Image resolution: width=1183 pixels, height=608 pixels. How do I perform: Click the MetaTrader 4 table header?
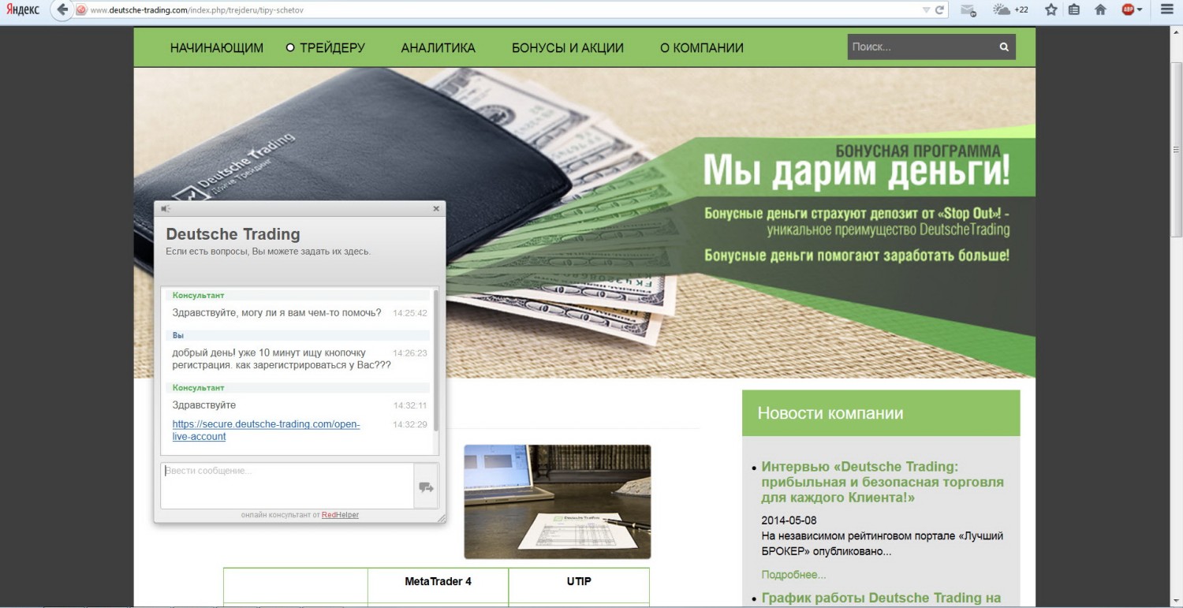(x=438, y=581)
